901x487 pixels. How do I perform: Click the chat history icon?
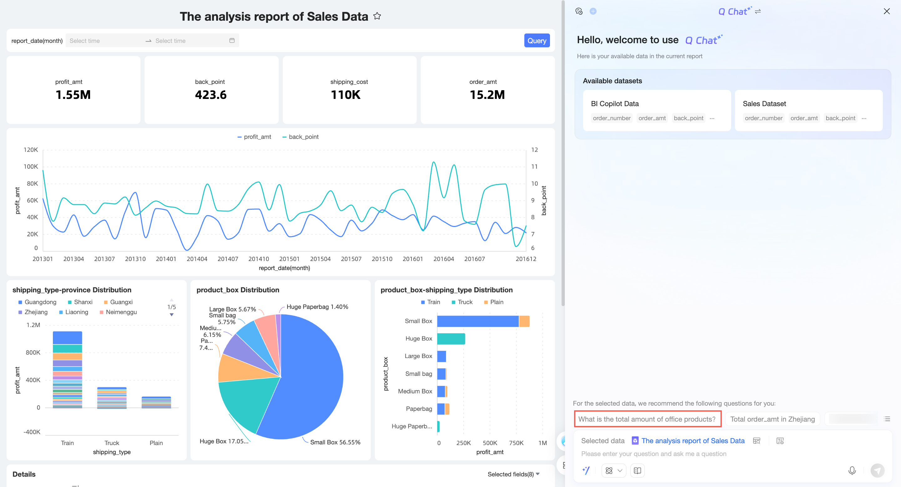tap(579, 11)
